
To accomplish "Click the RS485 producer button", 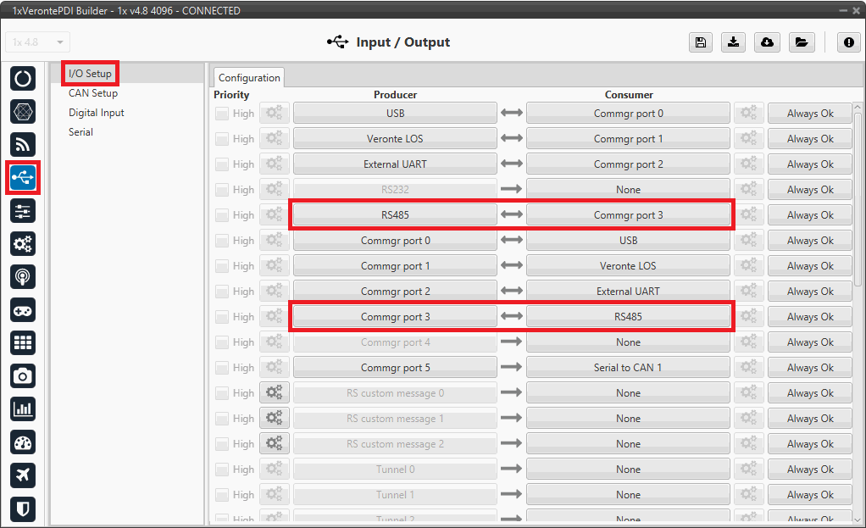I will (395, 215).
